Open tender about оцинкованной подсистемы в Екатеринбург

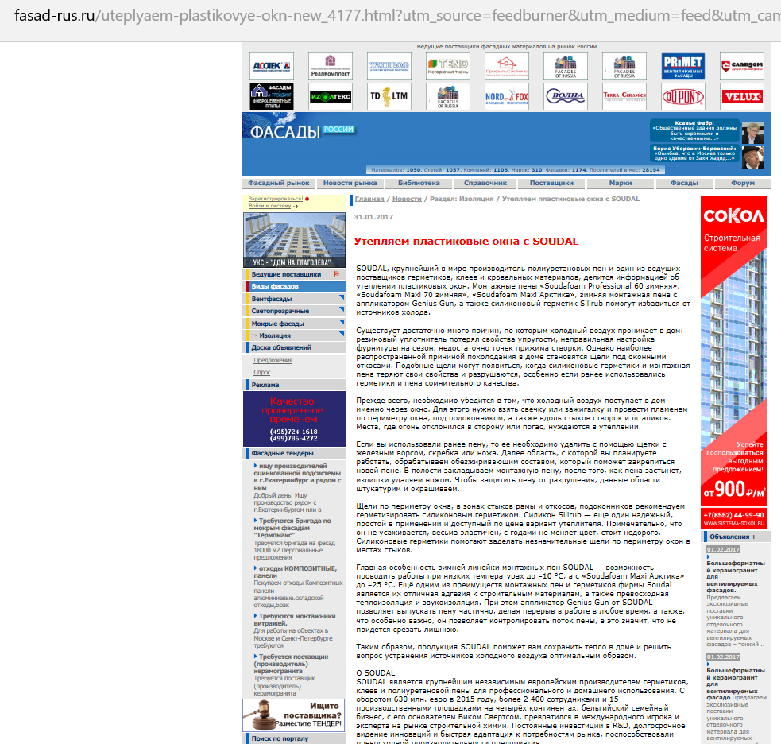(297, 477)
